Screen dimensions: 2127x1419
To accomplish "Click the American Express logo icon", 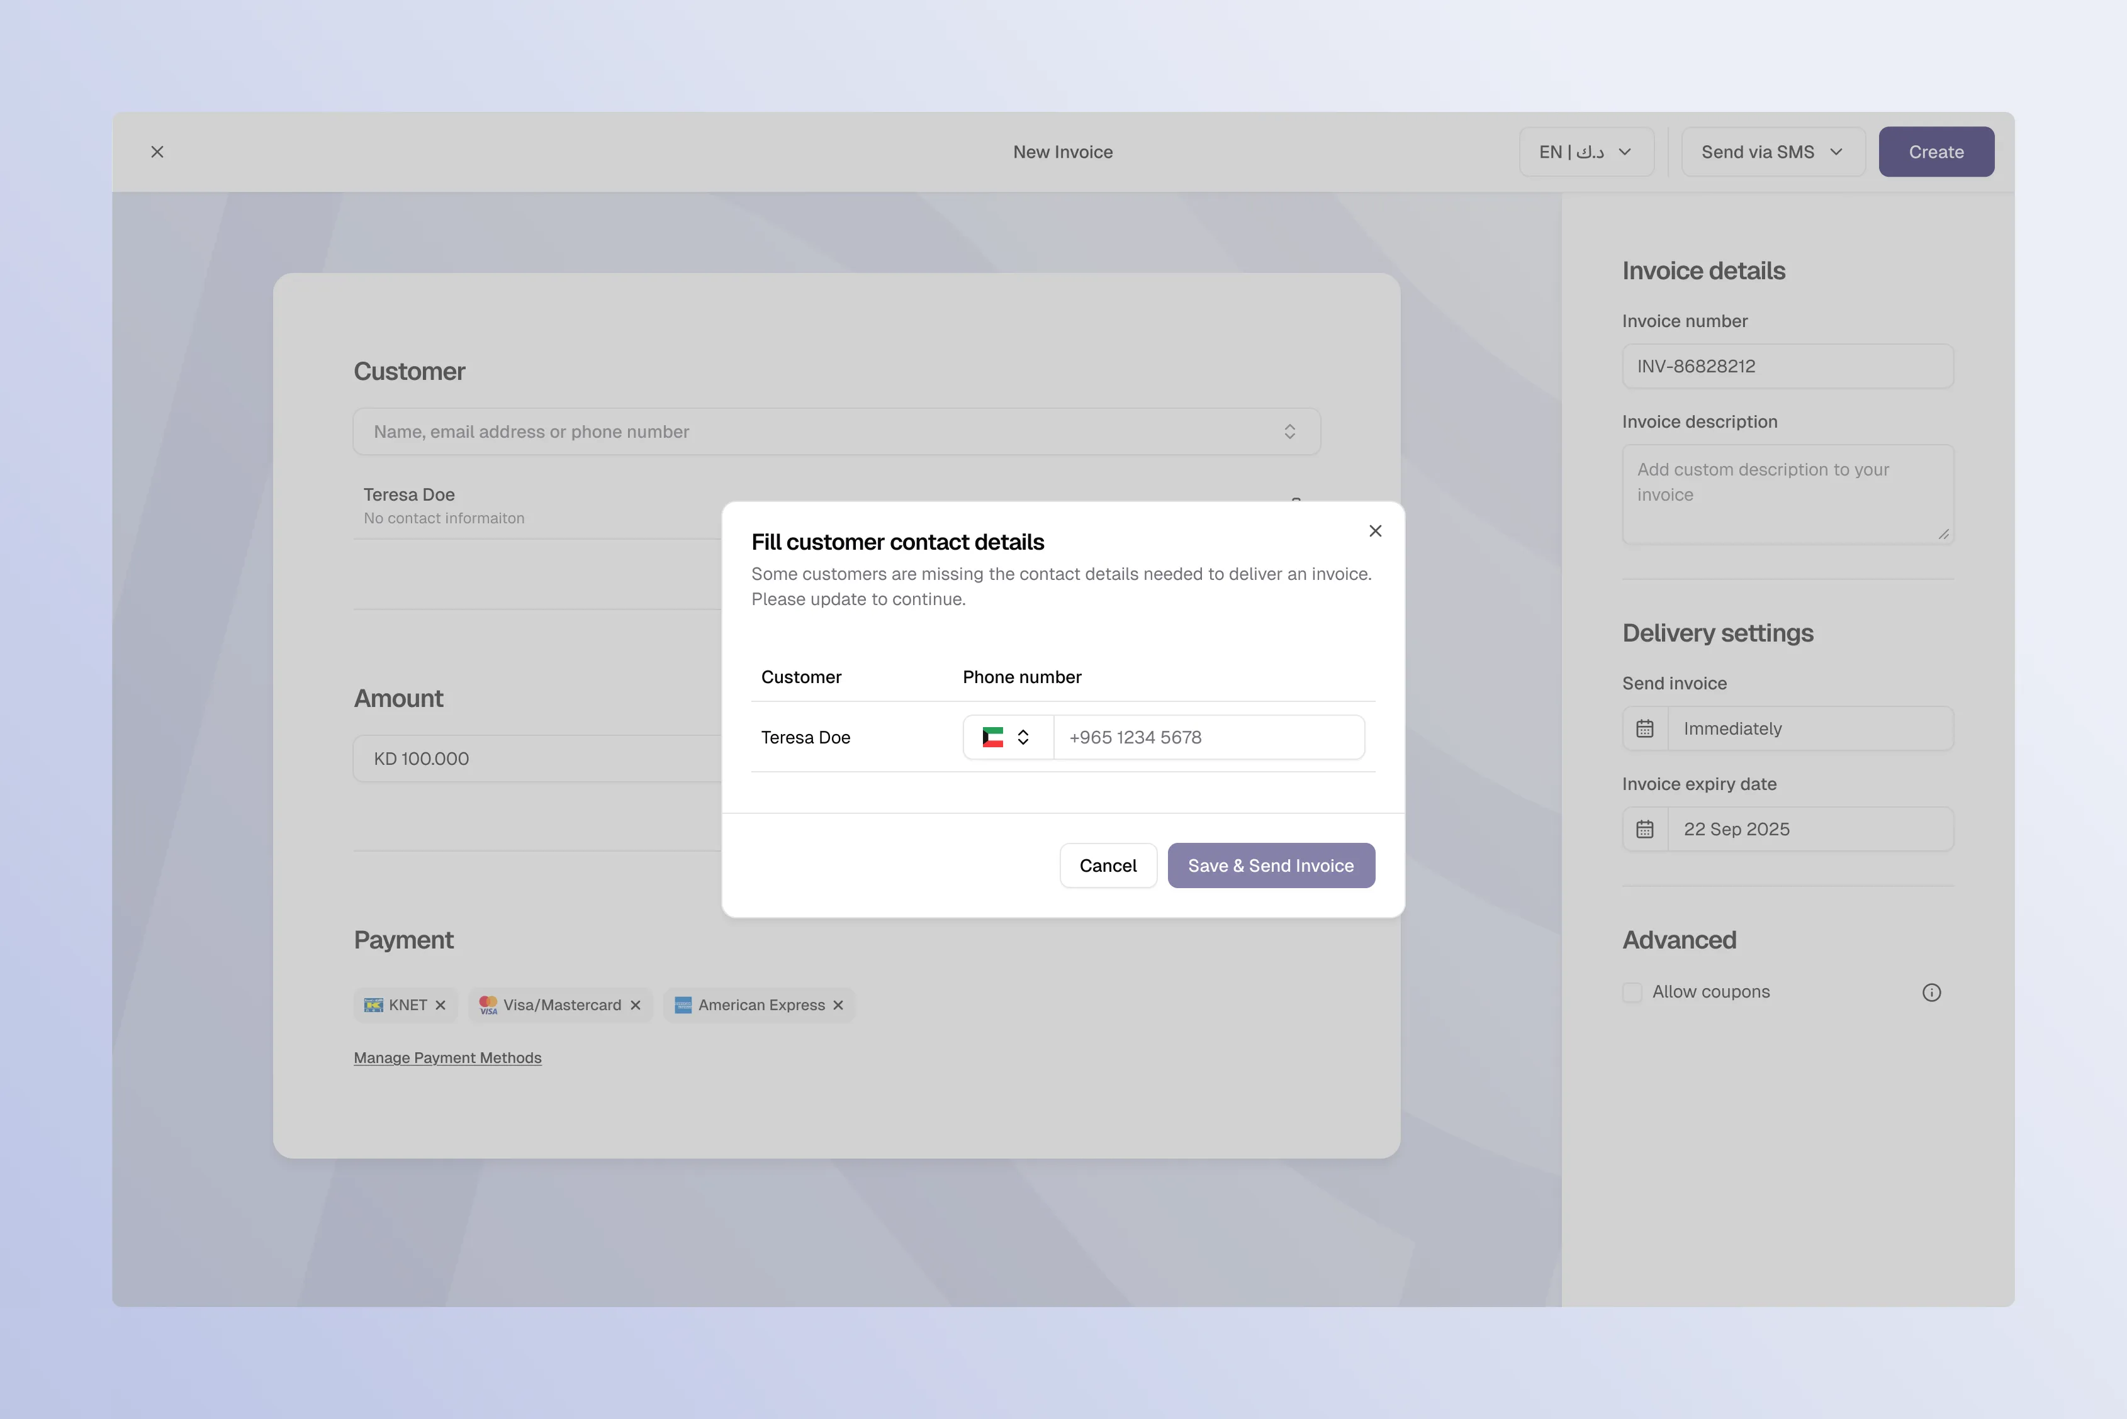I will coord(683,1005).
